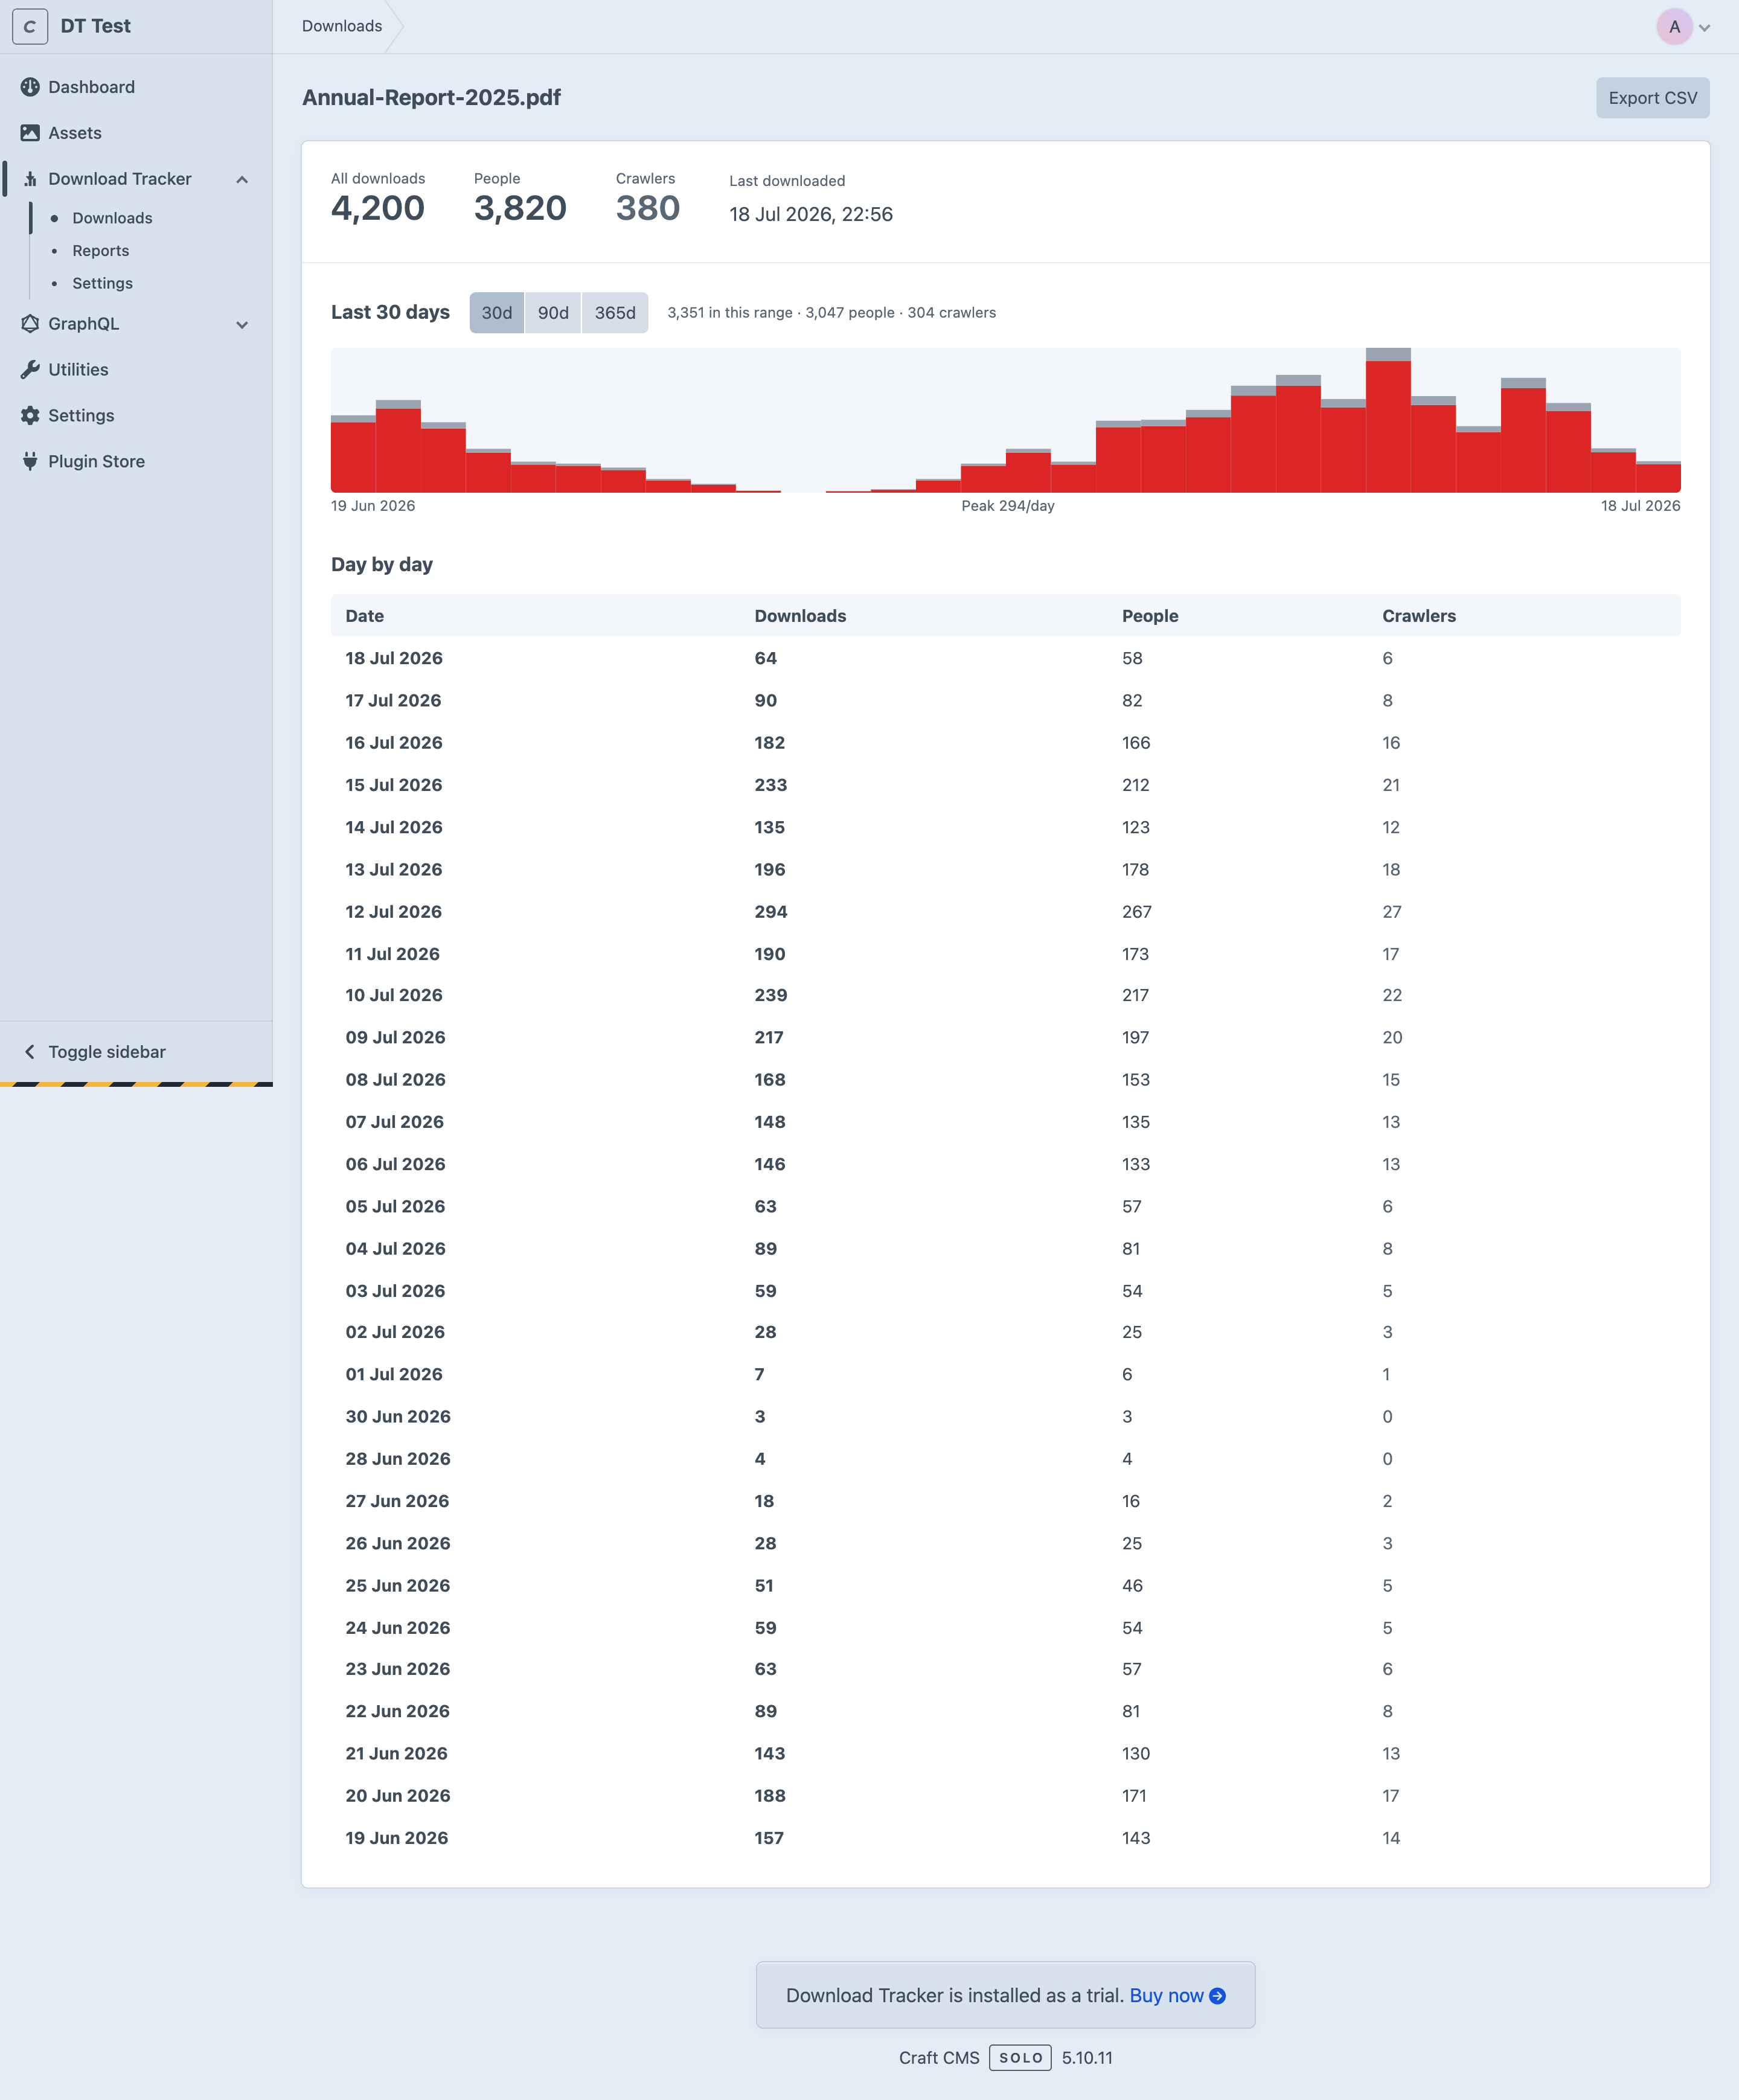This screenshot has width=1739, height=2100.
Task: Click the All downloads 4,200 figure
Action: point(378,208)
